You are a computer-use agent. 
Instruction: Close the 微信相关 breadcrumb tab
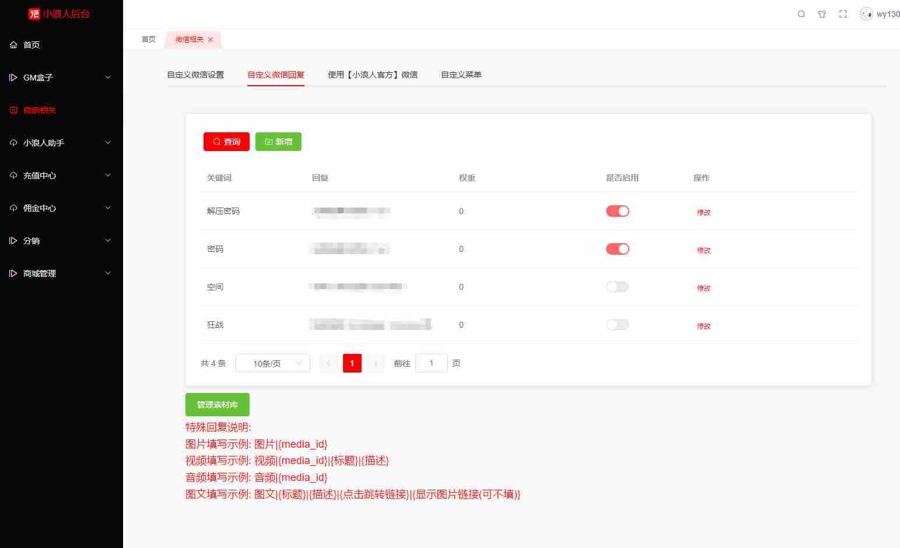click(x=211, y=40)
